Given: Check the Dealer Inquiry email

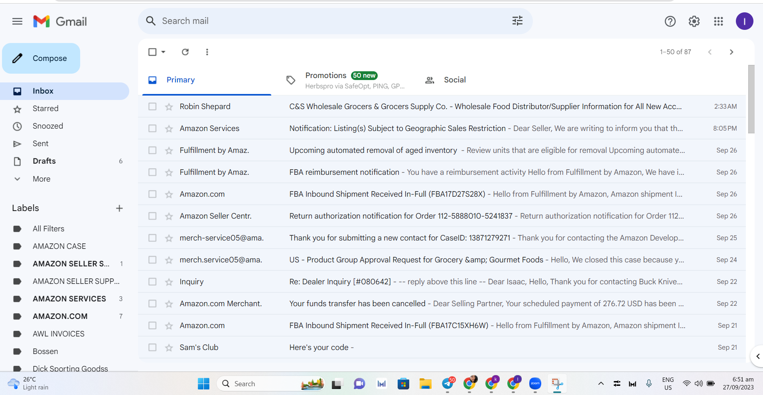Looking at the screenshot, I should point(152,282).
